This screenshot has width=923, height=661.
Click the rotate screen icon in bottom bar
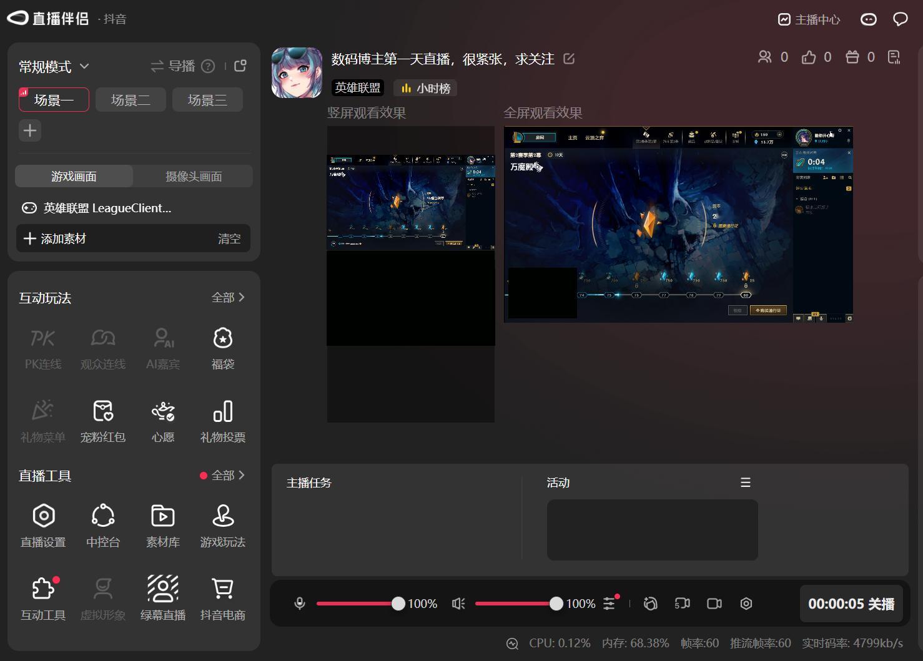point(650,604)
